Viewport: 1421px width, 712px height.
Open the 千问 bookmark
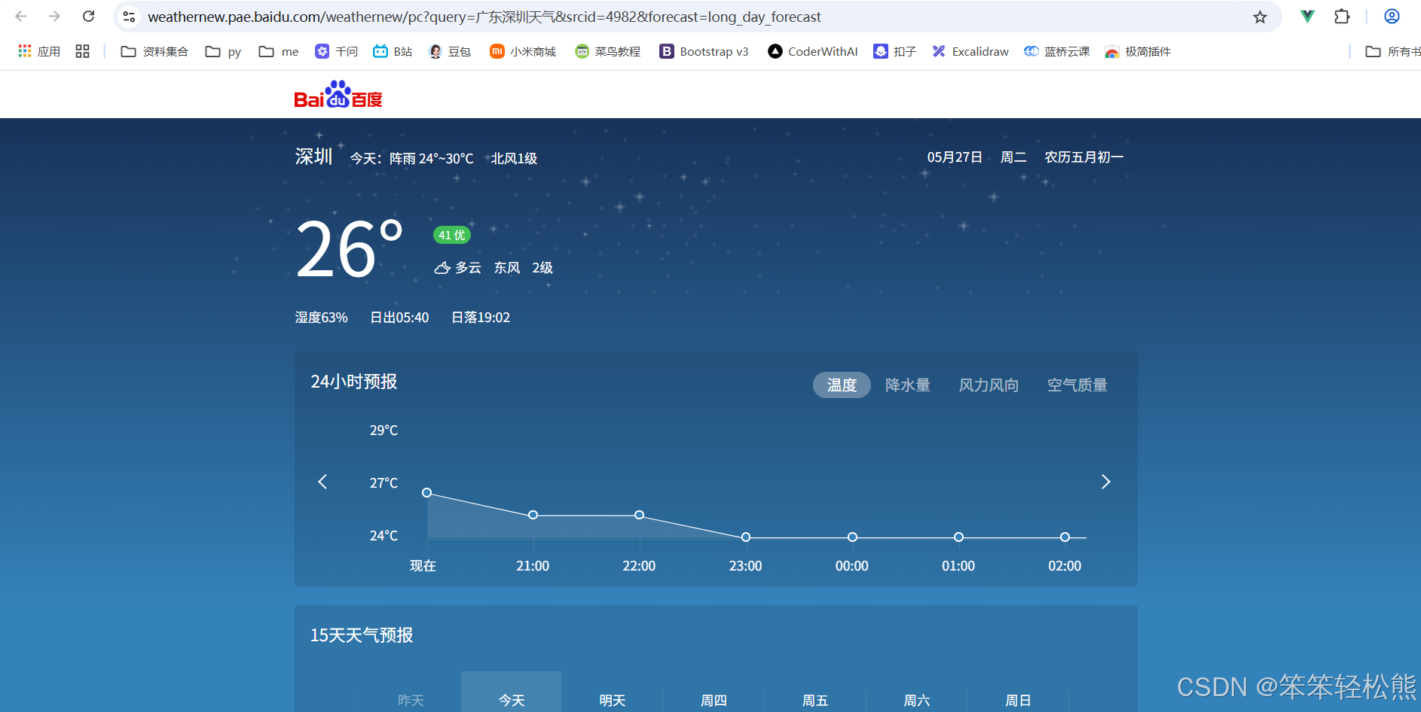point(337,51)
